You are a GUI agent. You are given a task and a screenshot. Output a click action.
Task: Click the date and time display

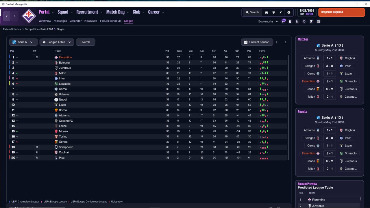pyautogui.click(x=307, y=12)
